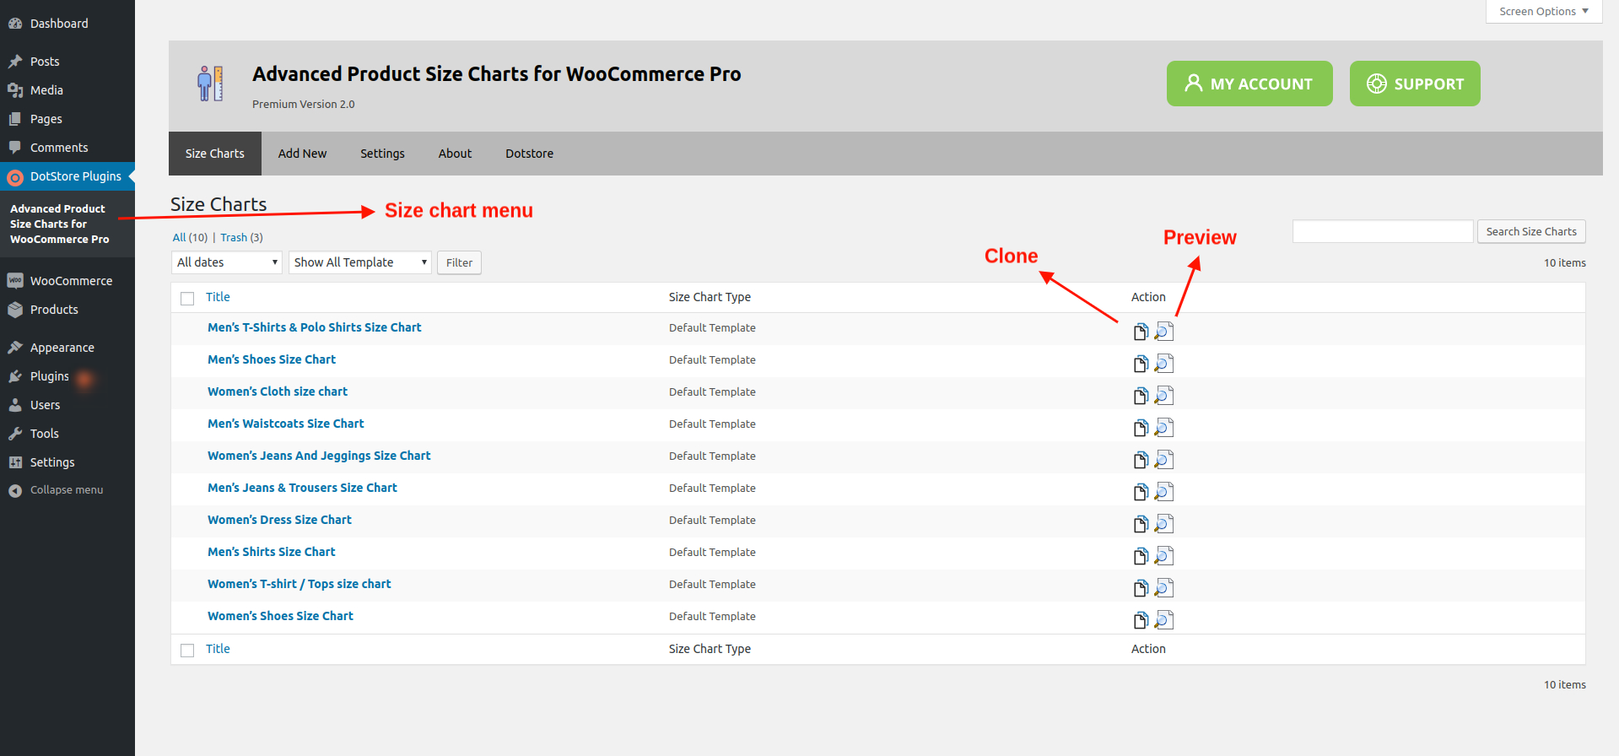Open Men's Shirts Size Chart link
The image size is (1619, 756).
click(x=272, y=552)
